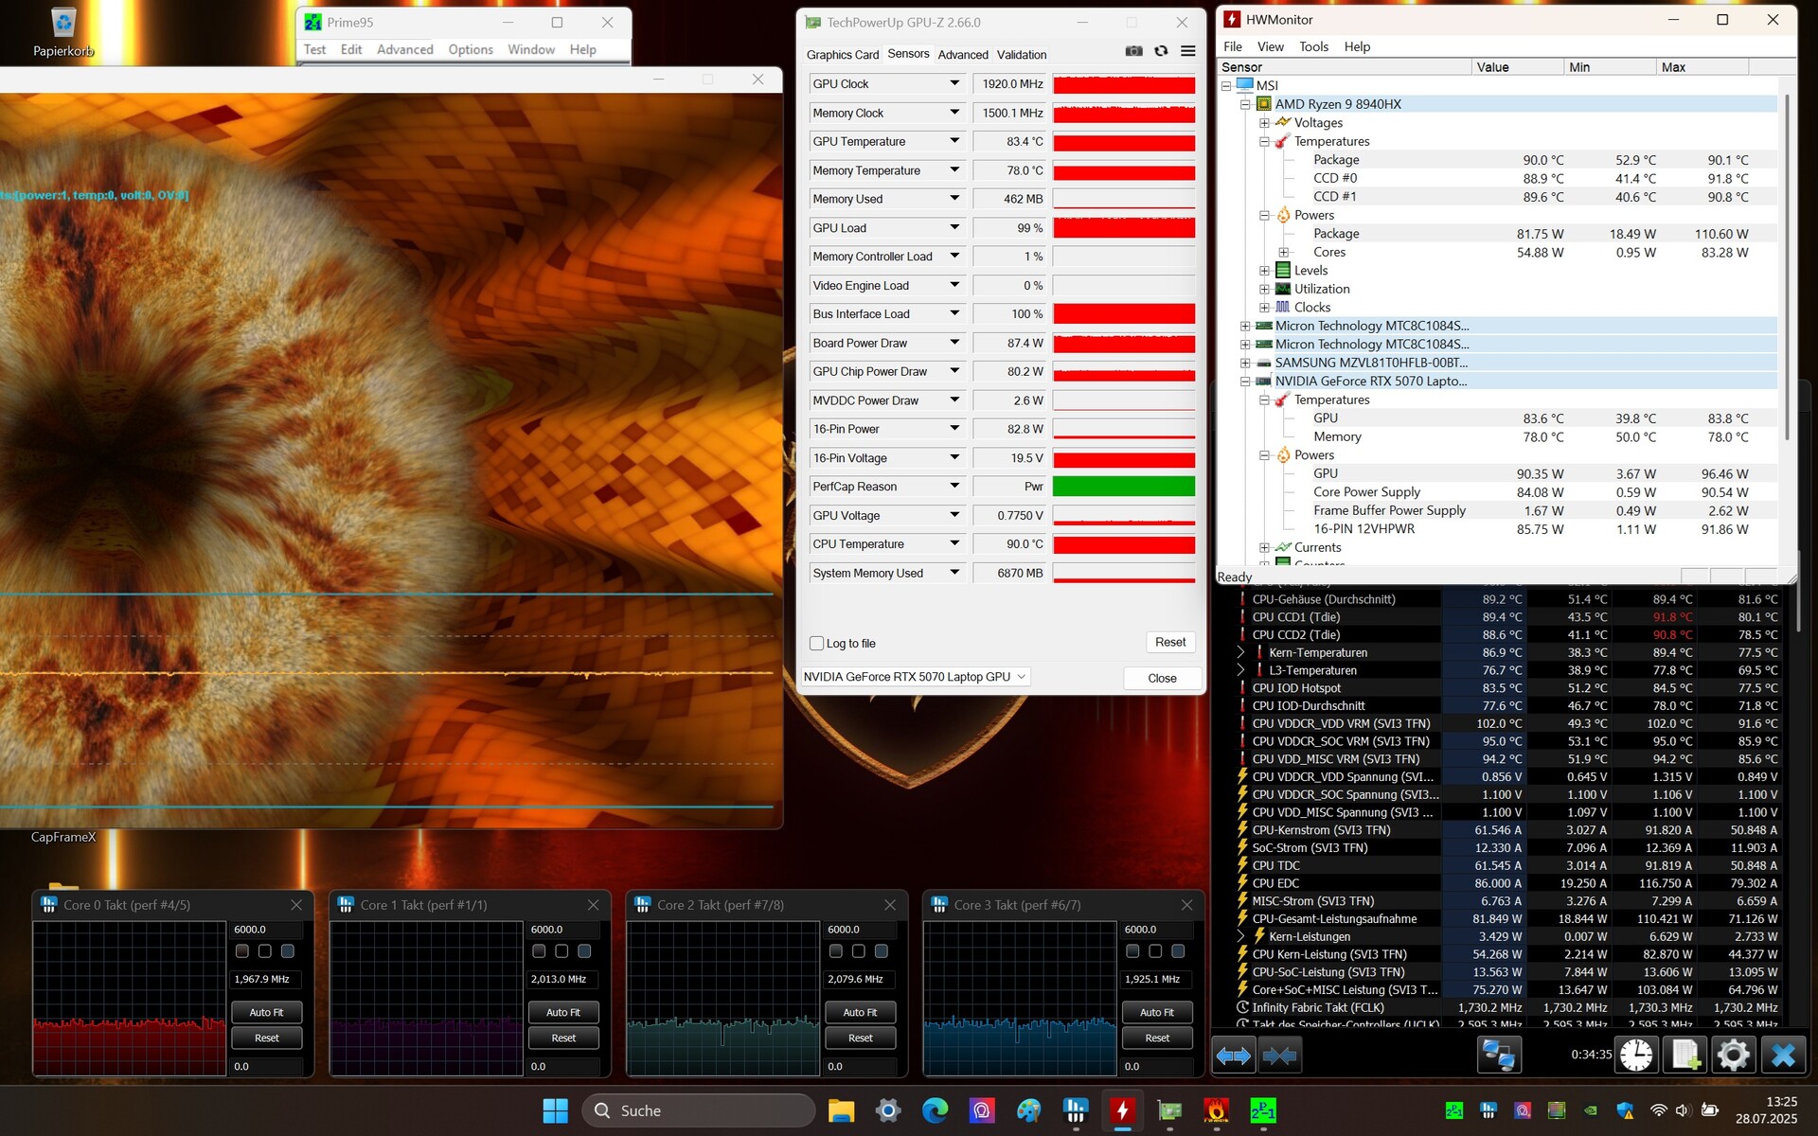Toggle first checkbox in Core 3 Takt graph
1818x1136 pixels.
(x=1132, y=951)
